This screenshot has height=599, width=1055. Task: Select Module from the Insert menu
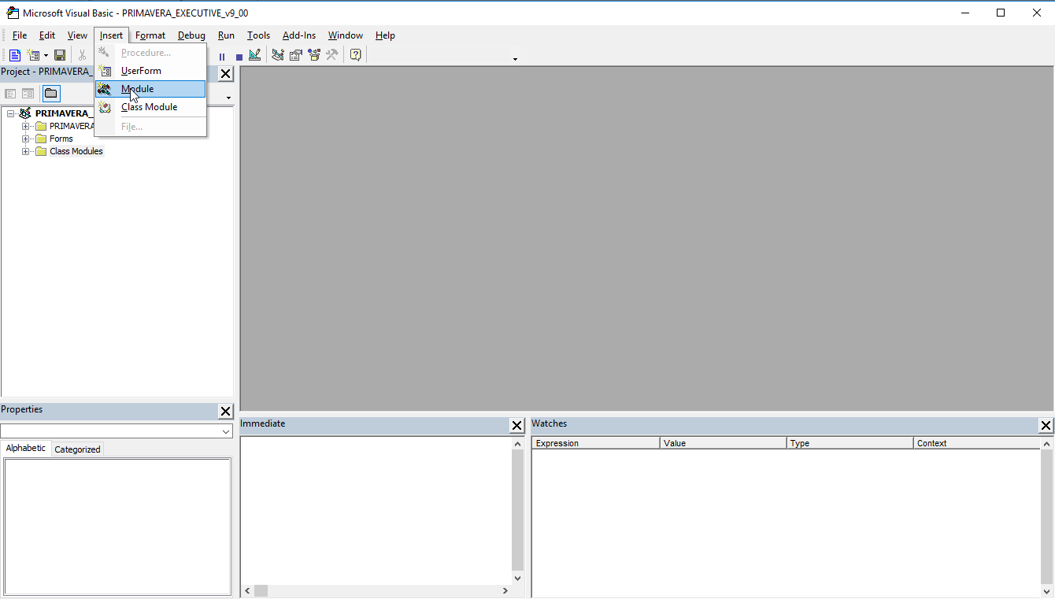point(137,89)
